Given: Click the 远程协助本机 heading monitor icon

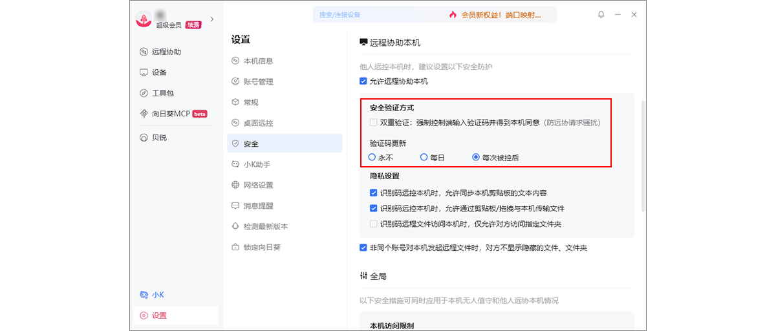Looking at the screenshot, I should pyautogui.click(x=363, y=43).
